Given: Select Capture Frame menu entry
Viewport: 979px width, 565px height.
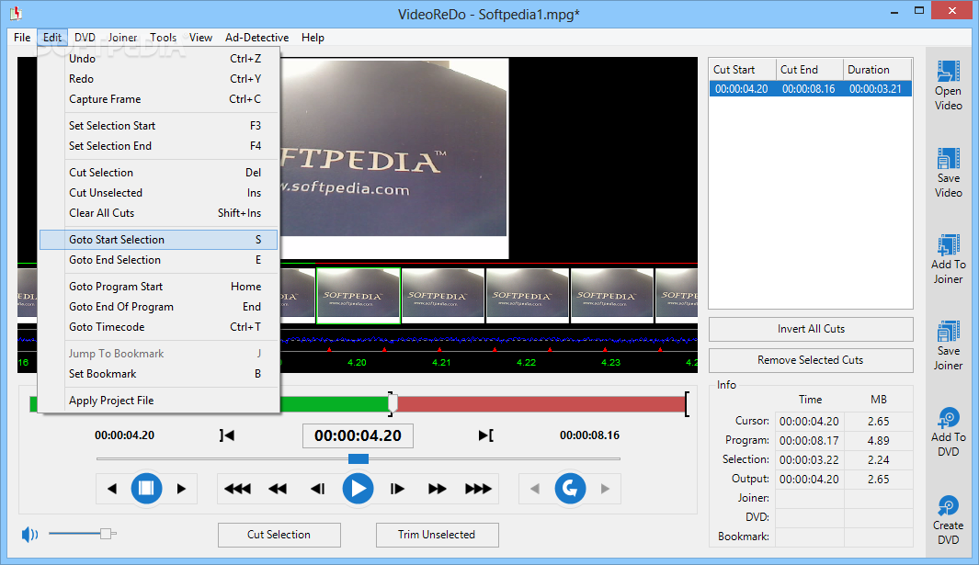Looking at the screenshot, I should pos(159,99).
